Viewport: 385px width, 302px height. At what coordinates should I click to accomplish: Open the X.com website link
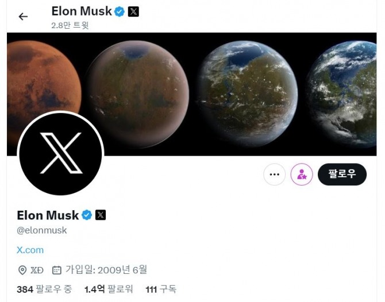[x=30, y=250]
